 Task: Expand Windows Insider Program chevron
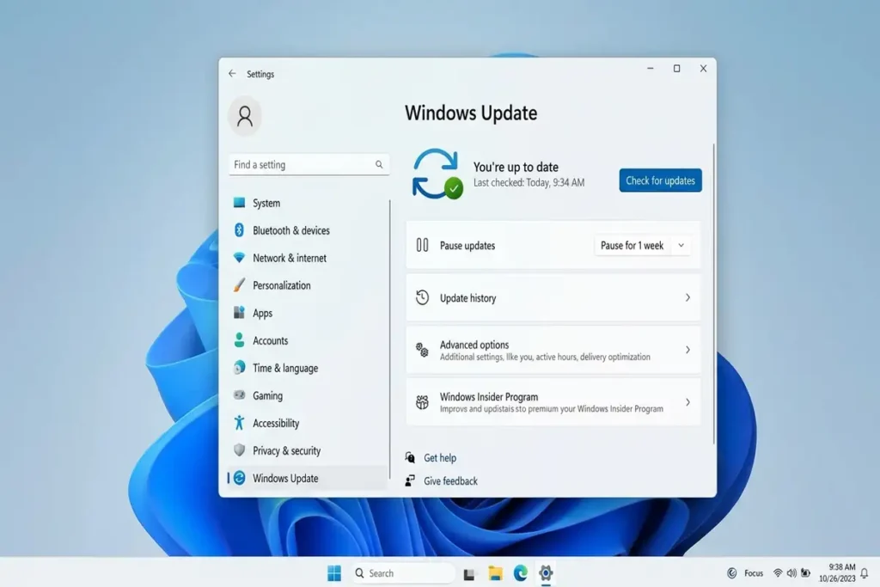(687, 402)
